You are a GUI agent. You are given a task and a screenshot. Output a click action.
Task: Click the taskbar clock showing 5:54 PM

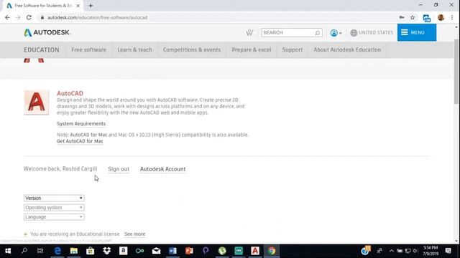(431, 251)
